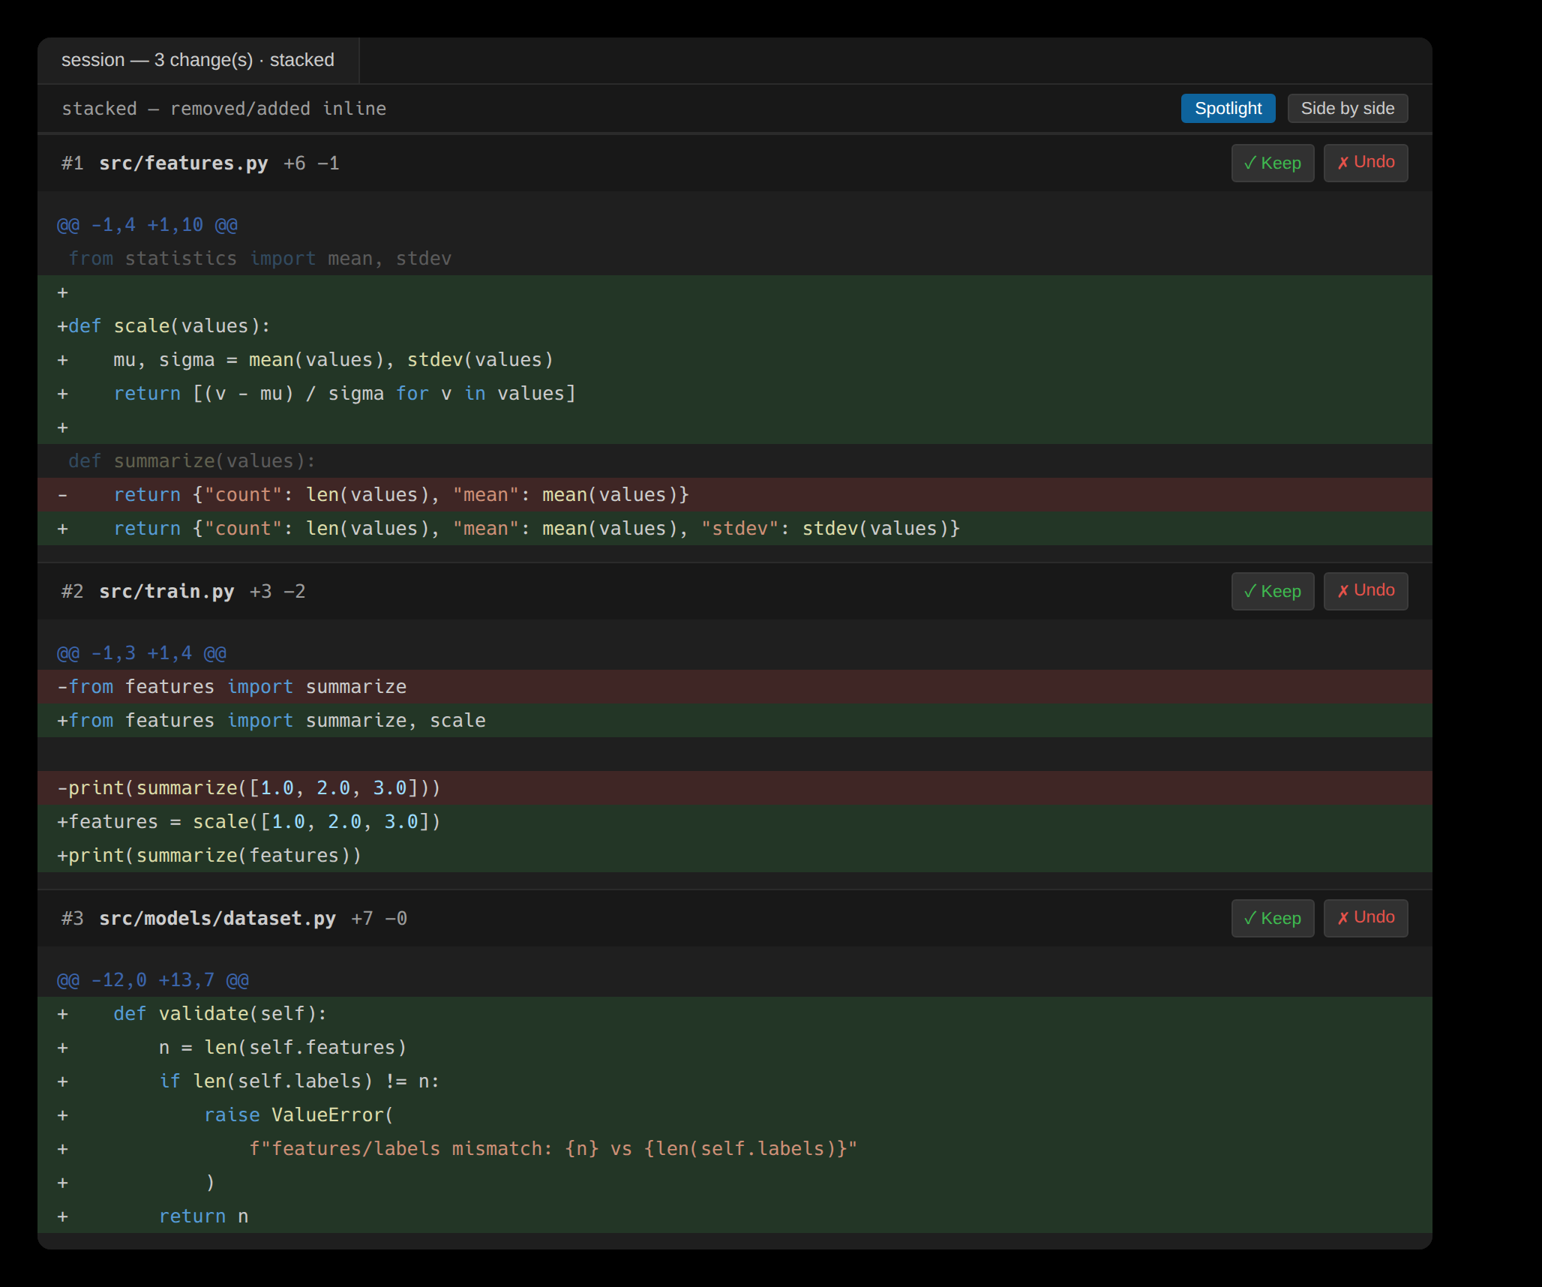Click the 'n = len(self.features)' line
Screen dimensions: 1542x1287
click(735, 1048)
